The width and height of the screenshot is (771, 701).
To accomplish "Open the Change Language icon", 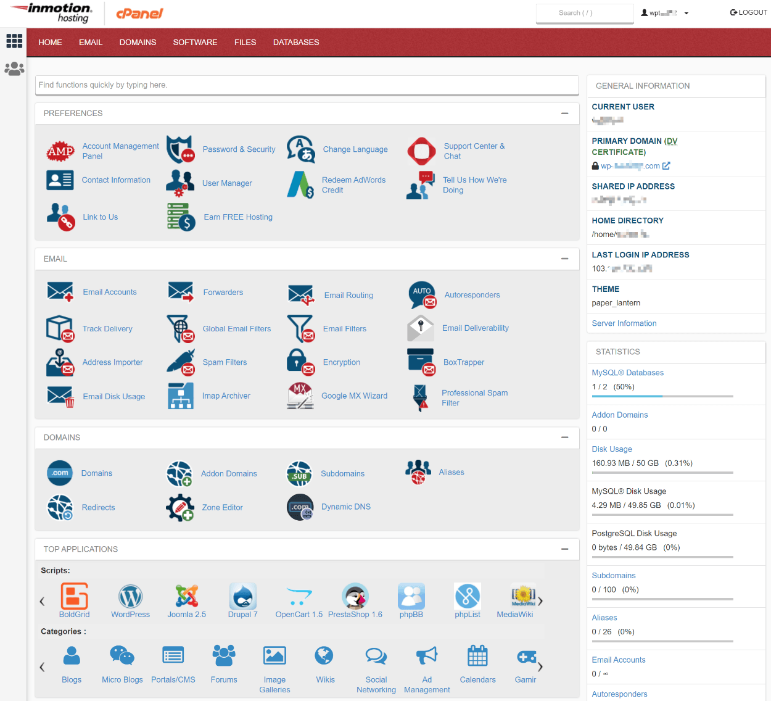I will point(301,149).
